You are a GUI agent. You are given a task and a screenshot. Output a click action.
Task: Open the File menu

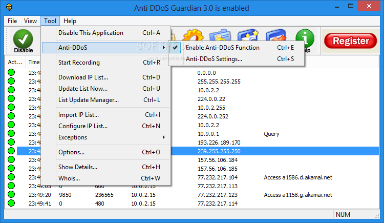click(12, 21)
